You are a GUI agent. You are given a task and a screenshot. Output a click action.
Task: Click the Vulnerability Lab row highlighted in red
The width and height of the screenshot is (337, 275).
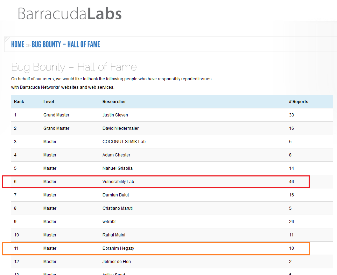click(118, 181)
